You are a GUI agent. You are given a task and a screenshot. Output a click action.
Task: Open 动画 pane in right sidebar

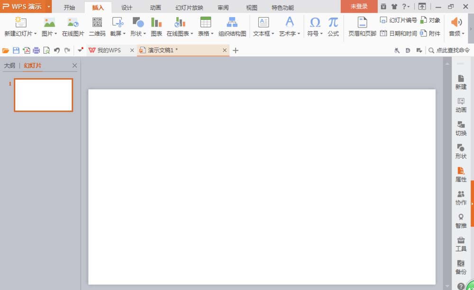pyautogui.click(x=461, y=105)
